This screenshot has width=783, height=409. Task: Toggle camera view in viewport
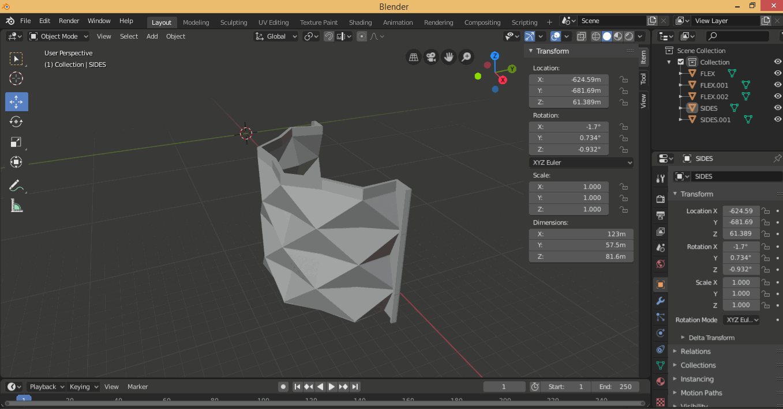(x=430, y=57)
